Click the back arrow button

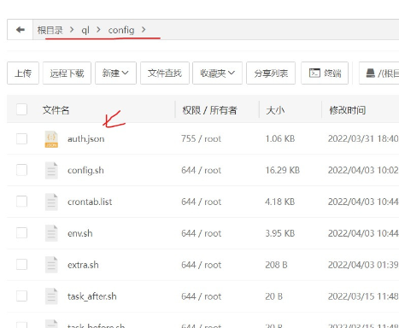pyautogui.click(x=21, y=30)
